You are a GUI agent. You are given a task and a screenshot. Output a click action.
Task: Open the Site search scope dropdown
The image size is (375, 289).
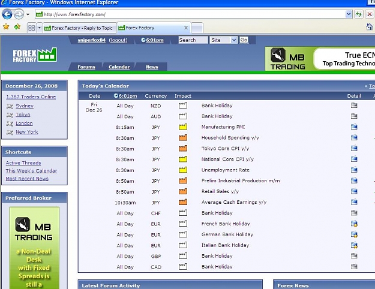click(224, 40)
